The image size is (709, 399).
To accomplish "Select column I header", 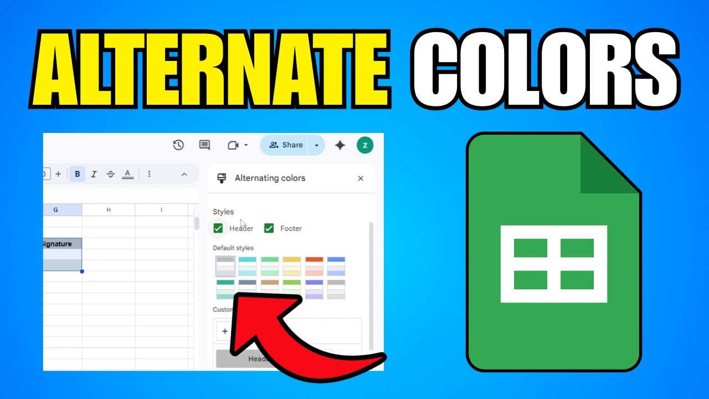I will pos(161,210).
